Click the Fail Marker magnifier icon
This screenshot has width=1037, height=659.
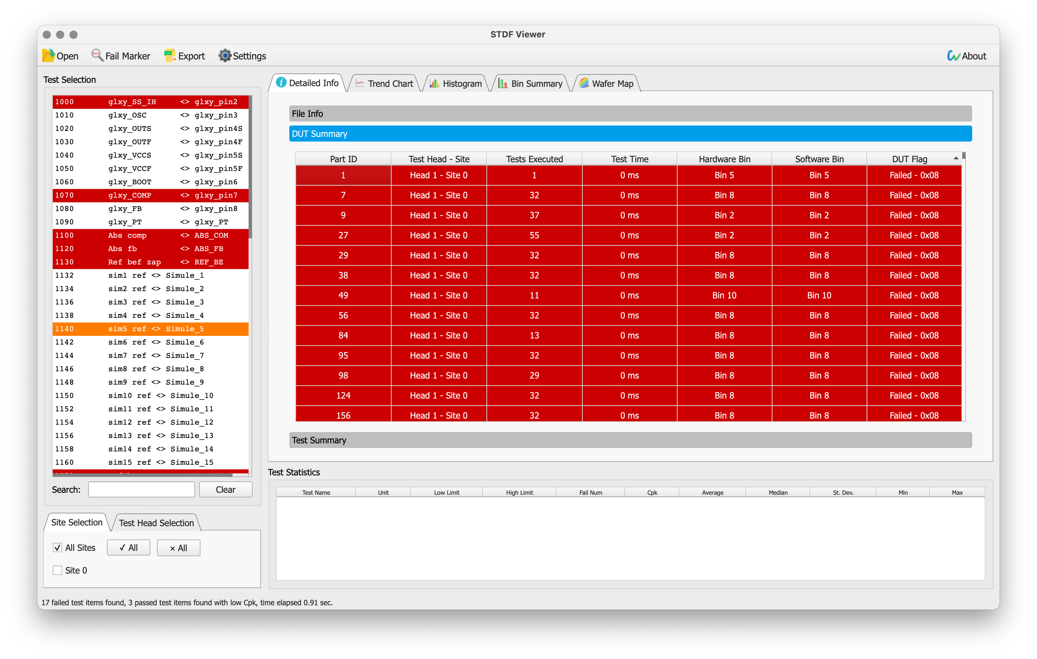tap(97, 55)
